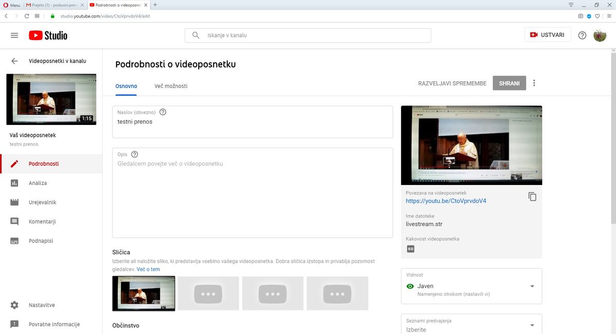Image resolution: width=616 pixels, height=334 pixels.
Task: Click the back arrow to channel videos
Action: pyautogui.click(x=14, y=61)
